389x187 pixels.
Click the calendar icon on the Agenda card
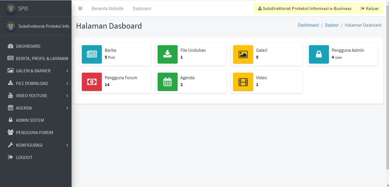point(167,82)
